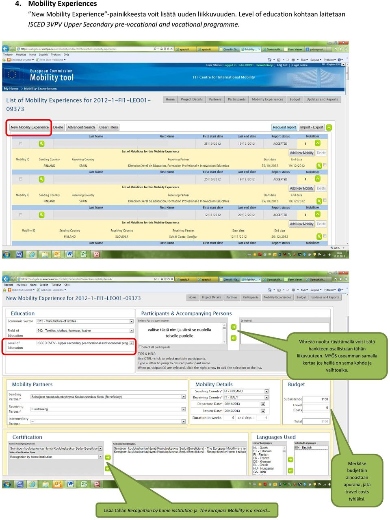The image size is (390, 520).
Task: Open details for the 12/11/2012 participant row
Action: pos(41,215)
